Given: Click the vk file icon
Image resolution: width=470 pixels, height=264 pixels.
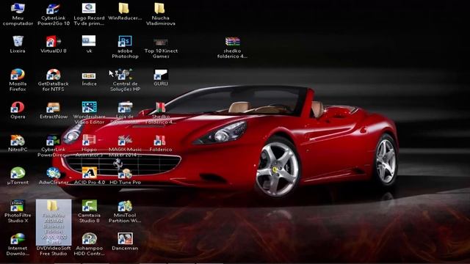Looking at the screenshot, I should tap(89, 41).
